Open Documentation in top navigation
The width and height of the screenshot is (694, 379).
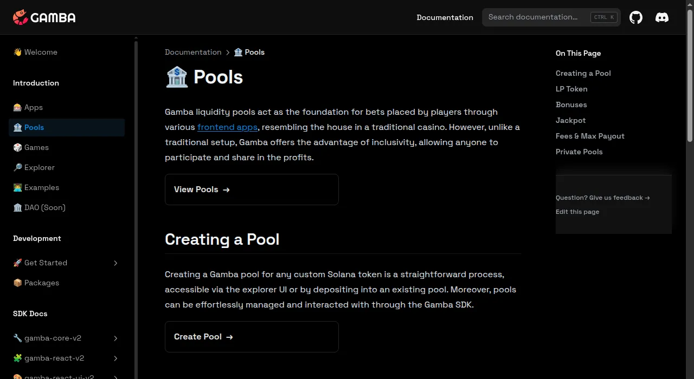[x=445, y=17]
